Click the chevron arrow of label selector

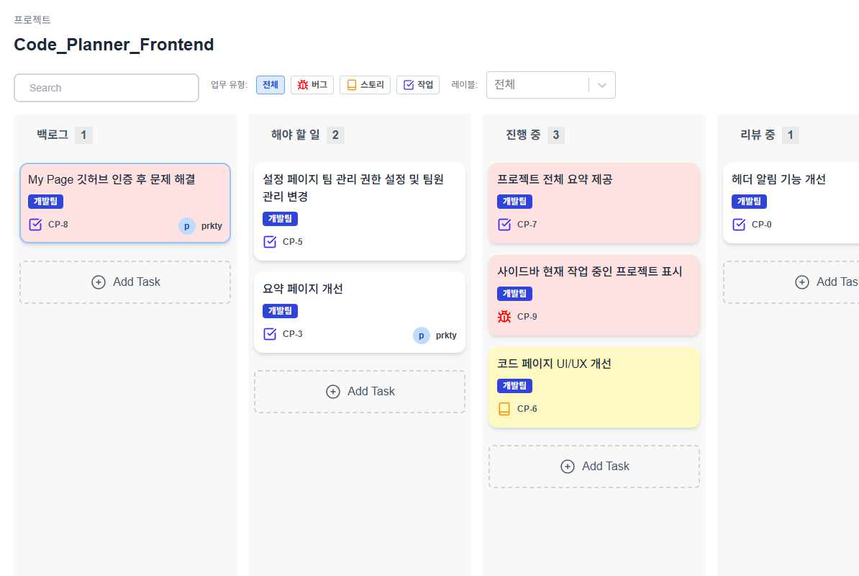pos(602,85)
